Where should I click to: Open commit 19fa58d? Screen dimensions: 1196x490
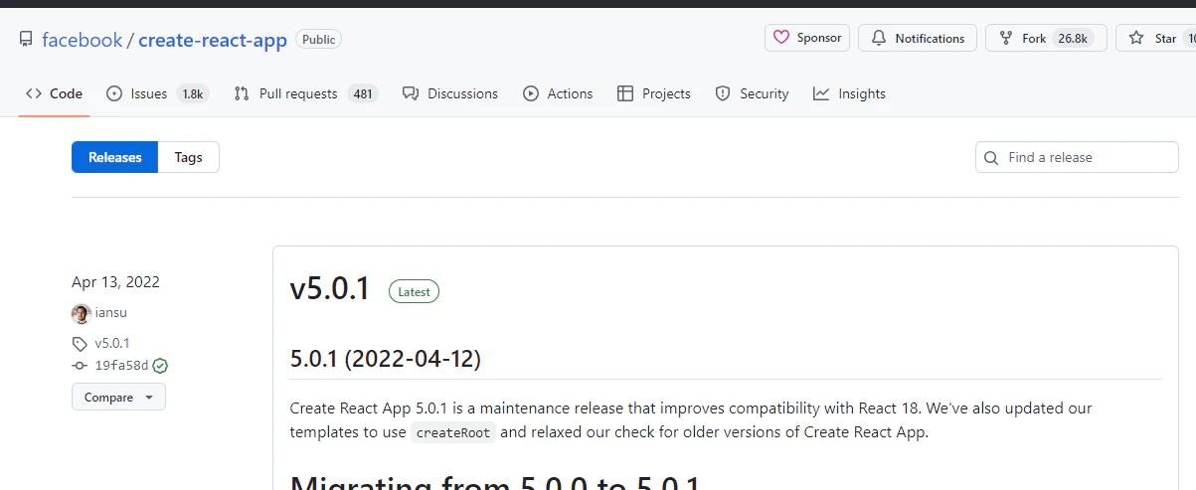pyautogui.click(x=121, y=366)
